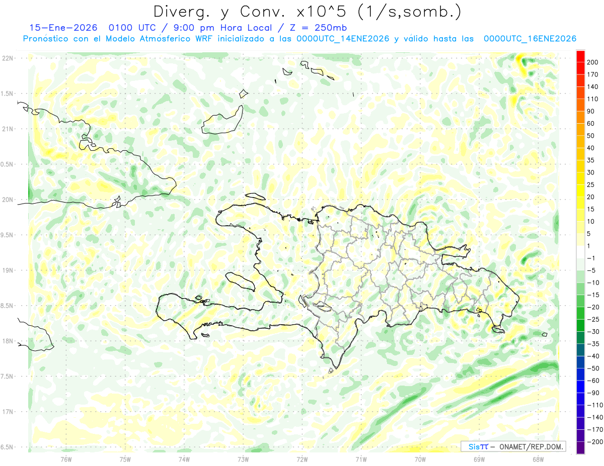Click the positive 90 colorbar value
604x466 pixels.
click(x=591, y=111)
